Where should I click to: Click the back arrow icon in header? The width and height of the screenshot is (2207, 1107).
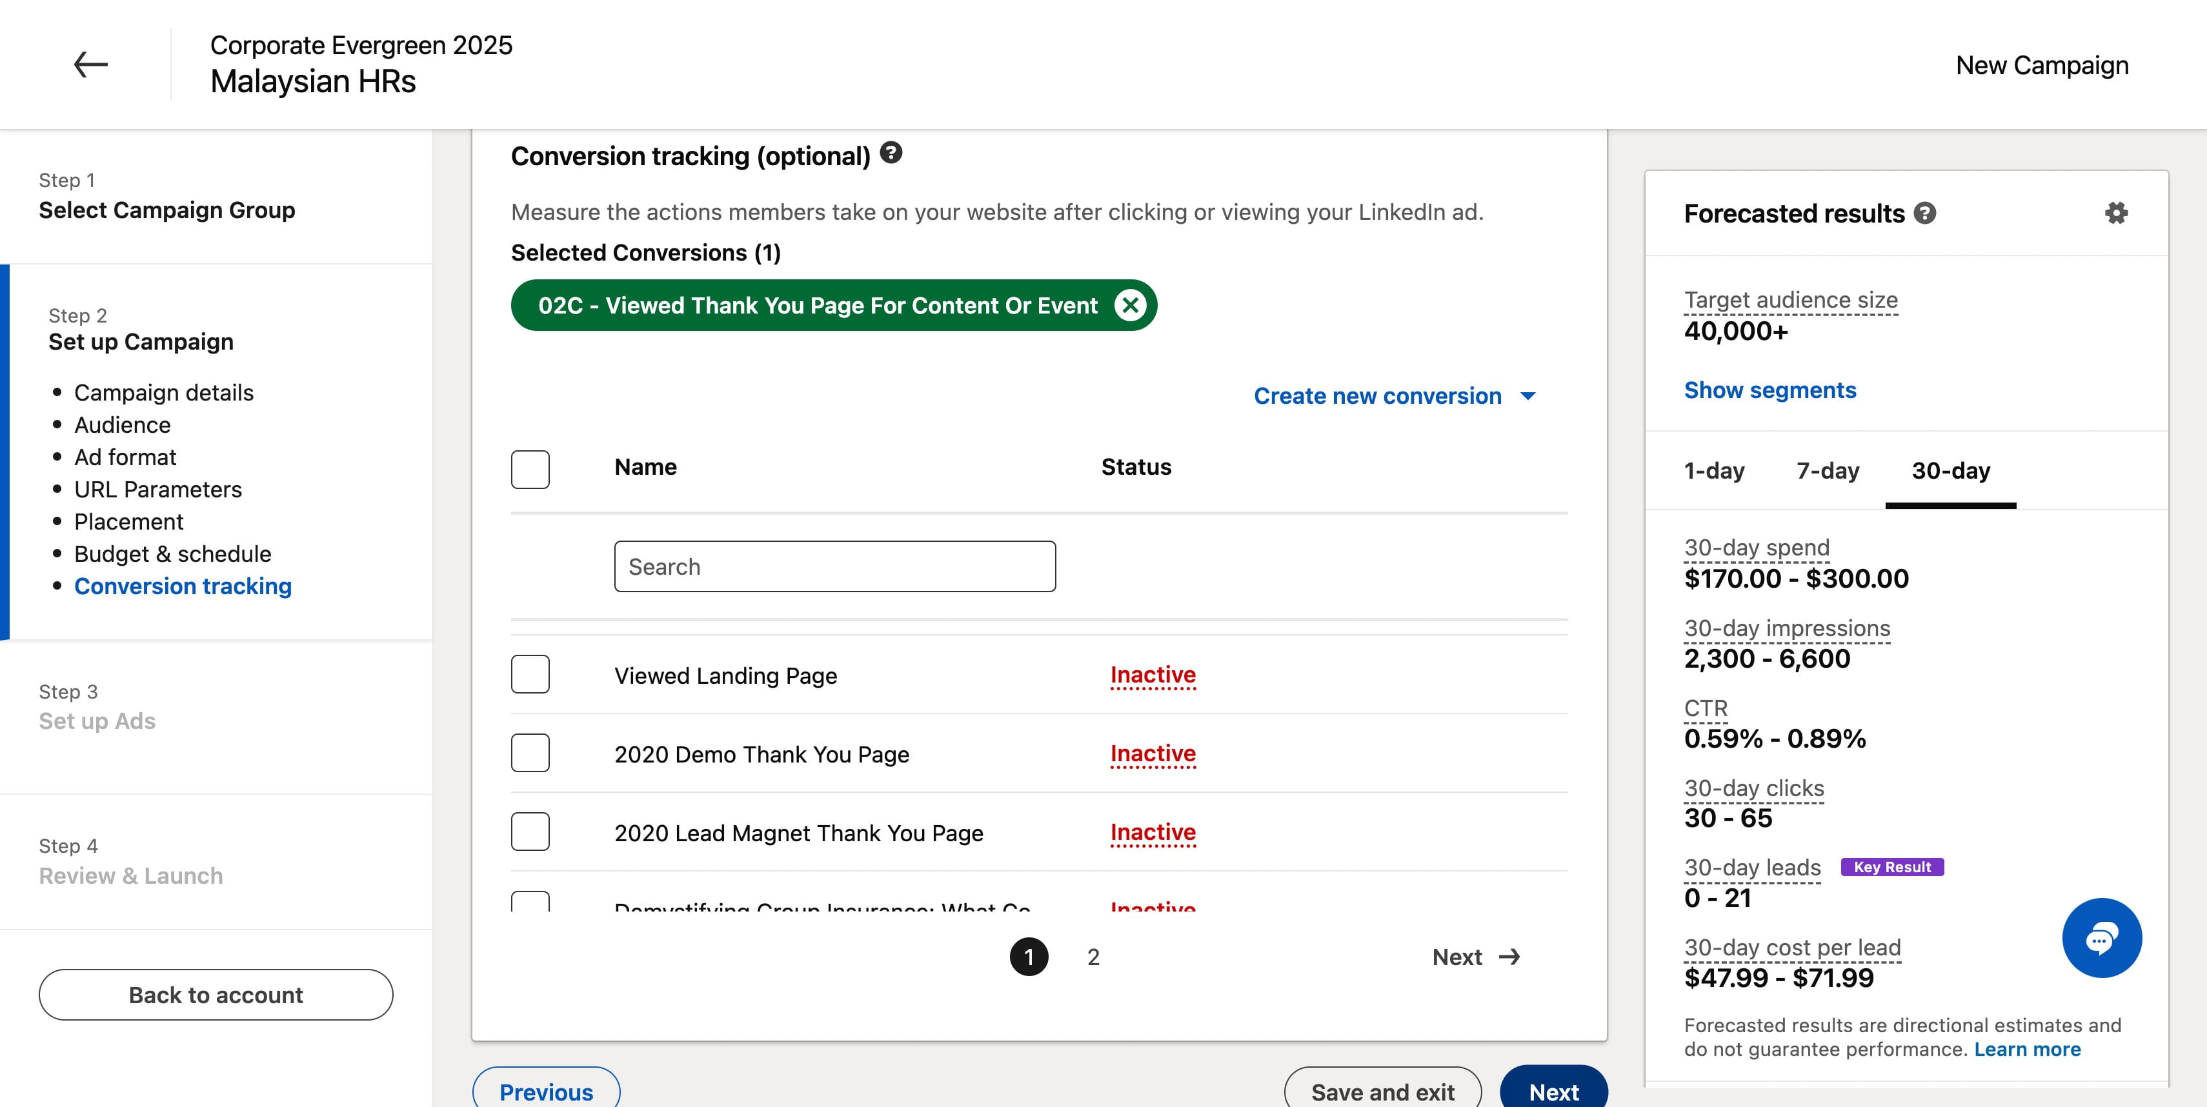[x=90, y=65]
